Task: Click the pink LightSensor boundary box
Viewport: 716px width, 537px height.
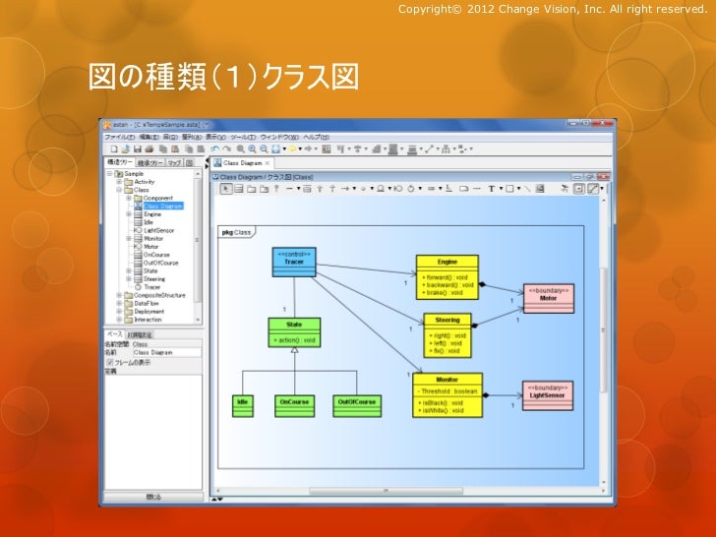Action: point(548,396)
